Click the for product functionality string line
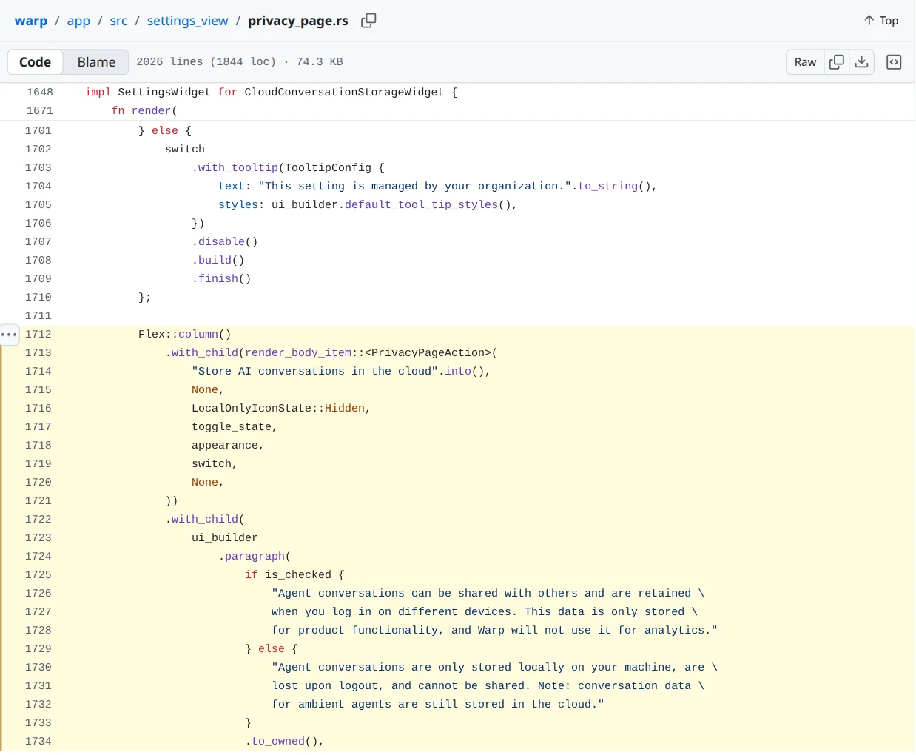The height and width of the screenshot is (755, 916). [x=494, y=631]
